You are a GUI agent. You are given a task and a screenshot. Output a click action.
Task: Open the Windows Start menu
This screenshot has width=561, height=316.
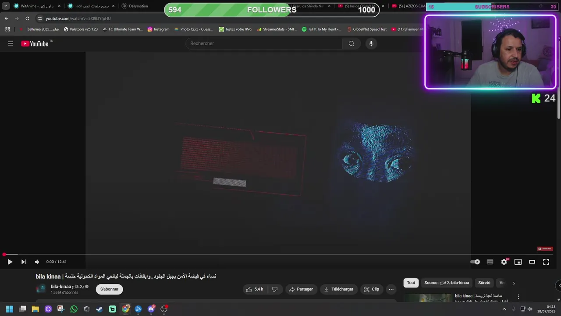click(9, 309)
